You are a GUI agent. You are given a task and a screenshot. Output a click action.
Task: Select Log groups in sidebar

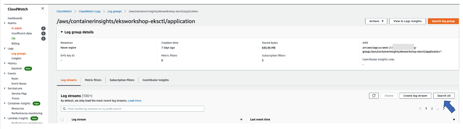pos(19,54)
